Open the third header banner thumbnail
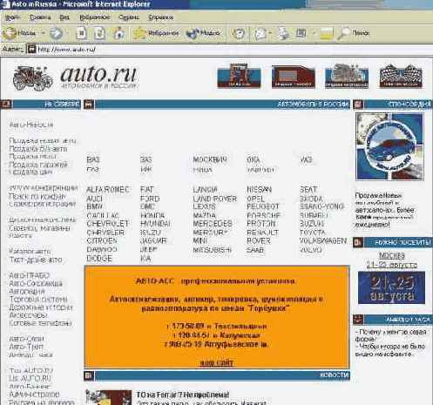433x405 pixels. pos(347,76)
